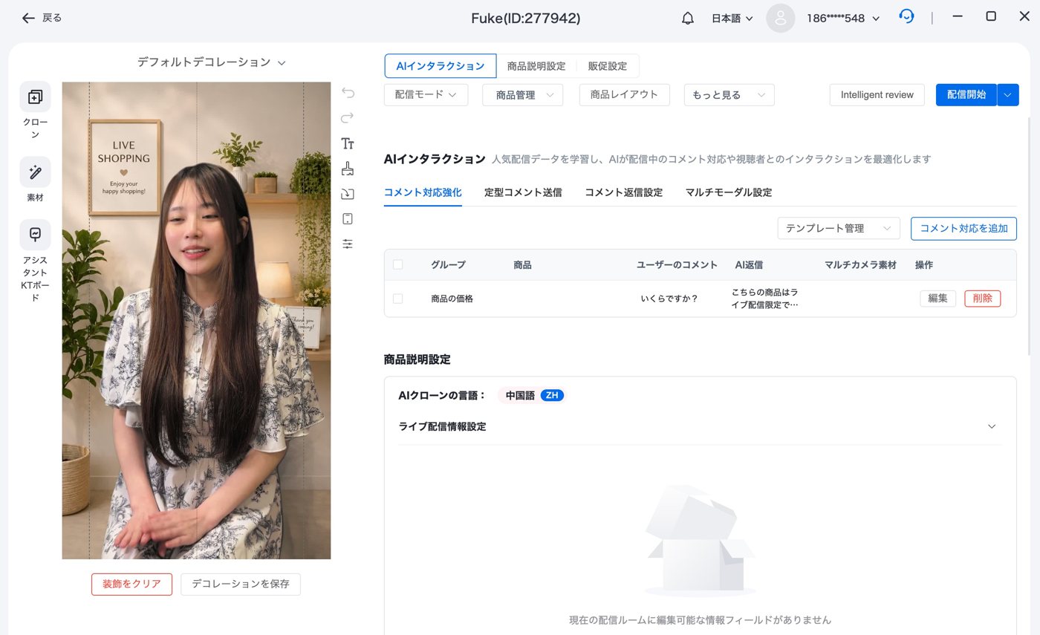Open the Assistant KT board icon
The image size is (1040, 635).
coord(35,235)
